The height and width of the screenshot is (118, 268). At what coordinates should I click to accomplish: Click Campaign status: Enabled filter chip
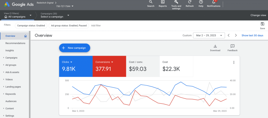coord(31,26)
